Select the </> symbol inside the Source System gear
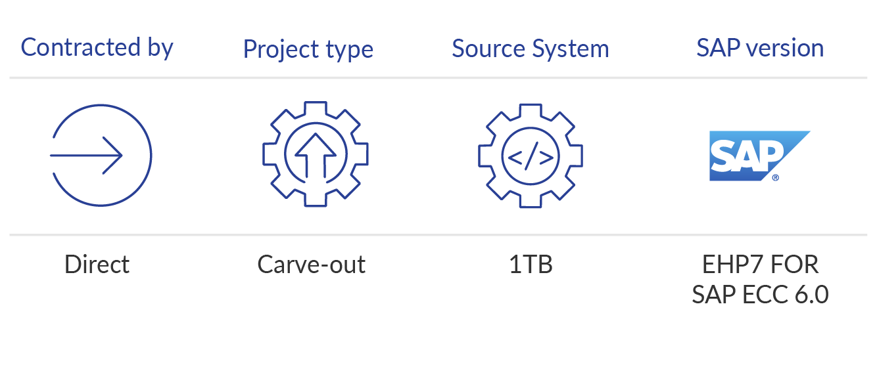Screen dimensions: 877x386 pyautogui.click(x=531, y=156)
